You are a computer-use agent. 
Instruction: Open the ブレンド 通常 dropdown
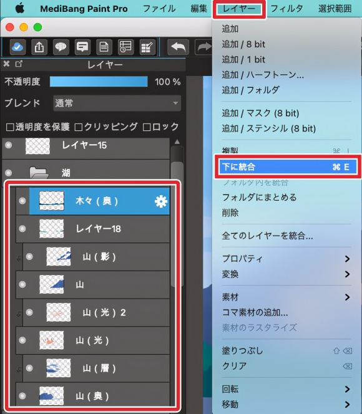[x=117, y=103]
